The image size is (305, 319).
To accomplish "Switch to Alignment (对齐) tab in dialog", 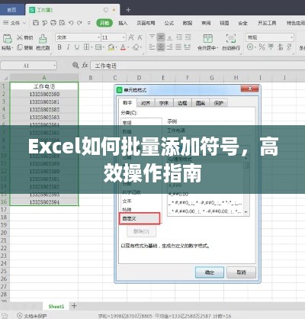I will 146,103.
